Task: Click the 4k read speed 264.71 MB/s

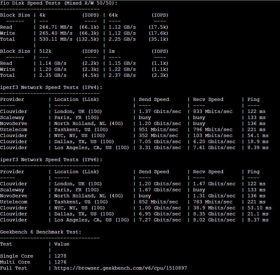Action: (56, 27)
